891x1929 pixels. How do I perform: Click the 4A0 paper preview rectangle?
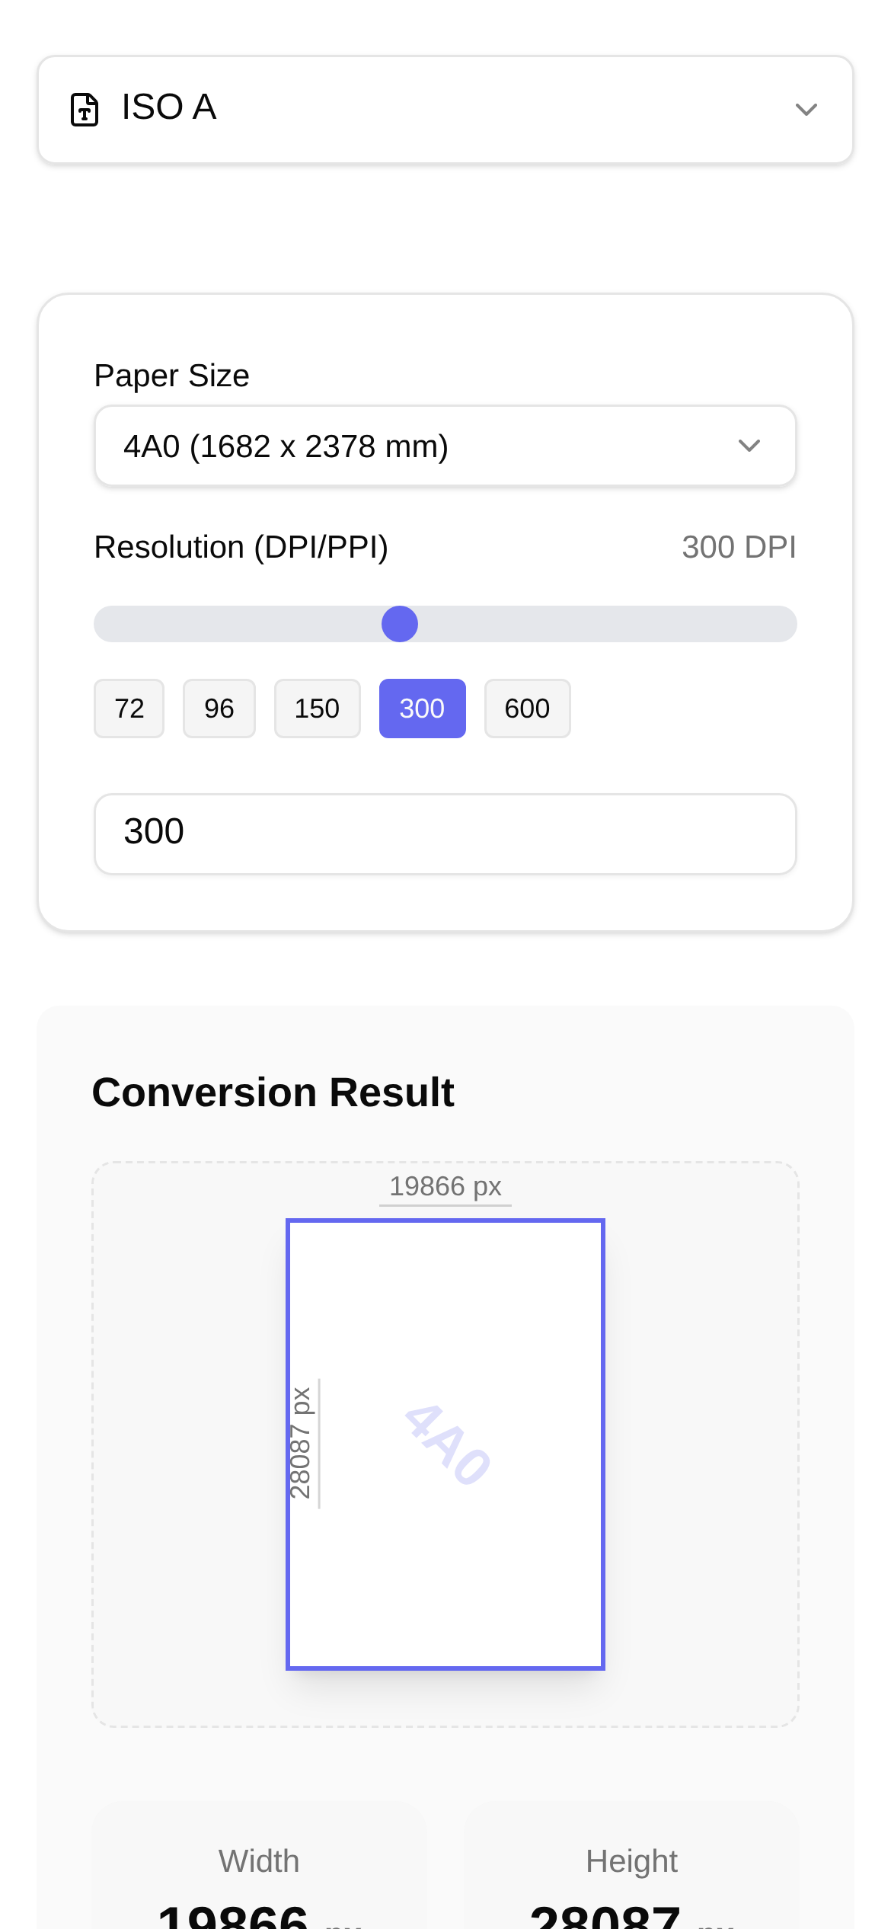point(445,1444)
